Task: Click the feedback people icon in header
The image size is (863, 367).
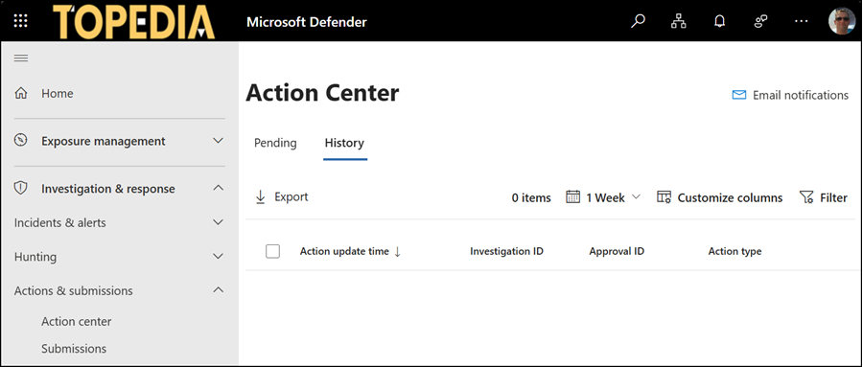Action: (x=760, y=21)
